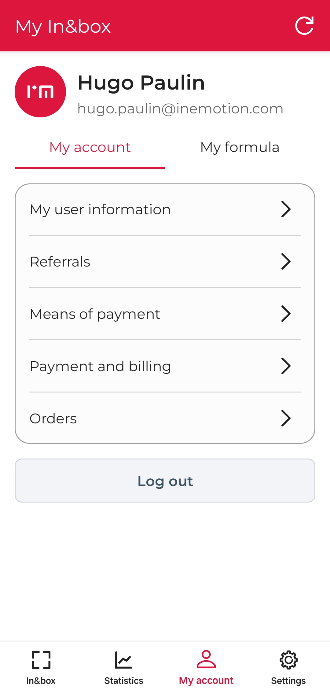
Task: Open Payment and billing chevron
Action: coord(286,366)
